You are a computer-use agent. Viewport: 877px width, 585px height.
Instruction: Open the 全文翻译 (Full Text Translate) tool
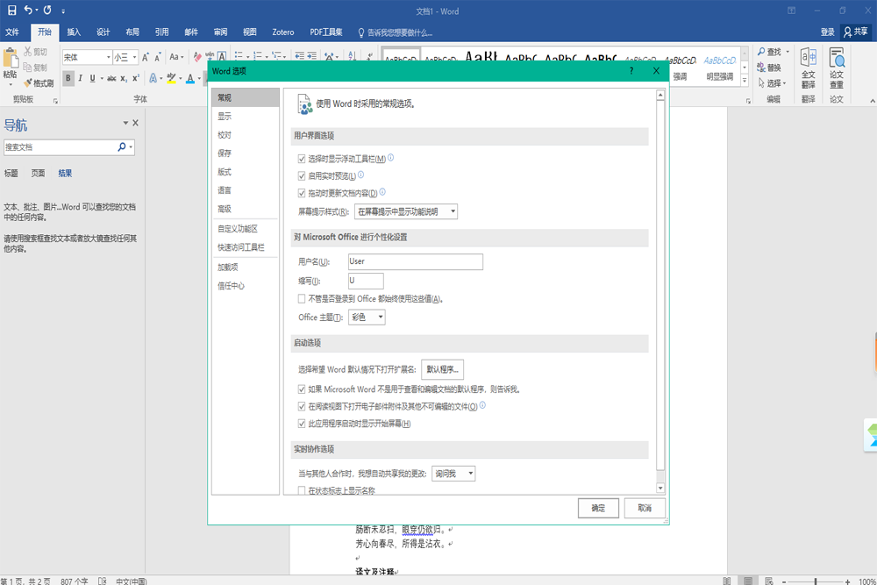click(x=807, y=64)
